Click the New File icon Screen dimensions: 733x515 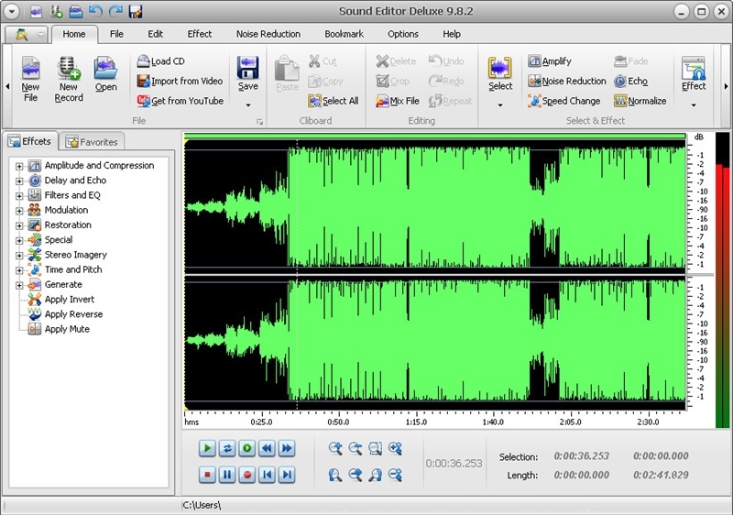point(31,69)
